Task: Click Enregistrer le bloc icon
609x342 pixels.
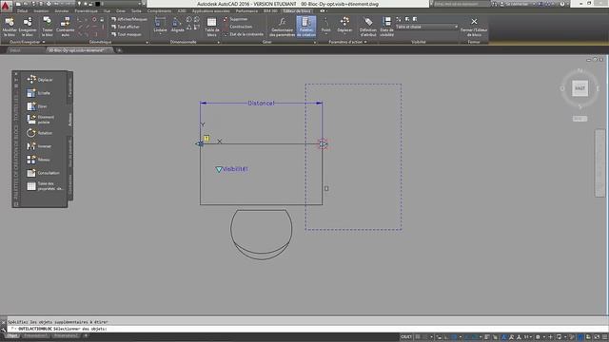Action: point(28,27)
